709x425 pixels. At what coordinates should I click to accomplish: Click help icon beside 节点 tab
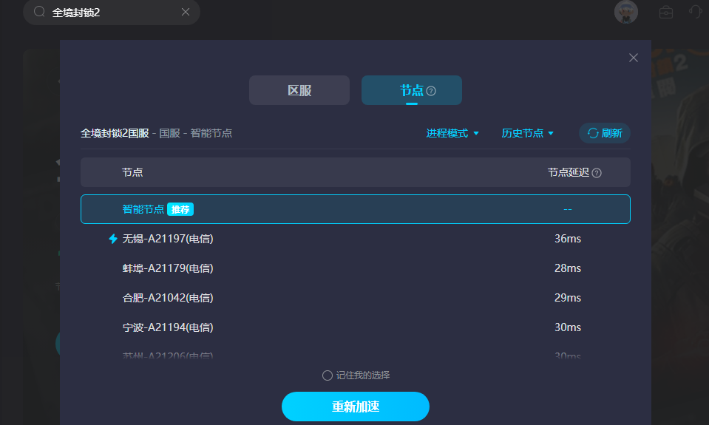(x=431, y=91)
